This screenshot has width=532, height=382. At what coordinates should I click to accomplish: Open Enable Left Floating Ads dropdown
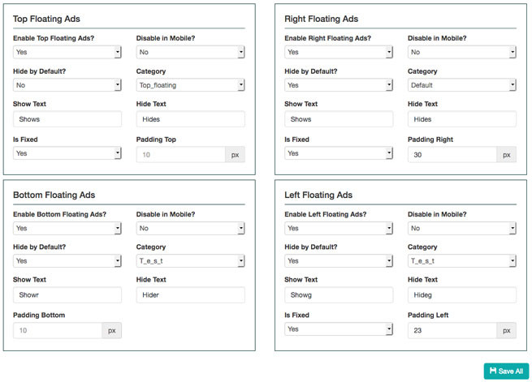pyautogui.click(x=339, y=228)
